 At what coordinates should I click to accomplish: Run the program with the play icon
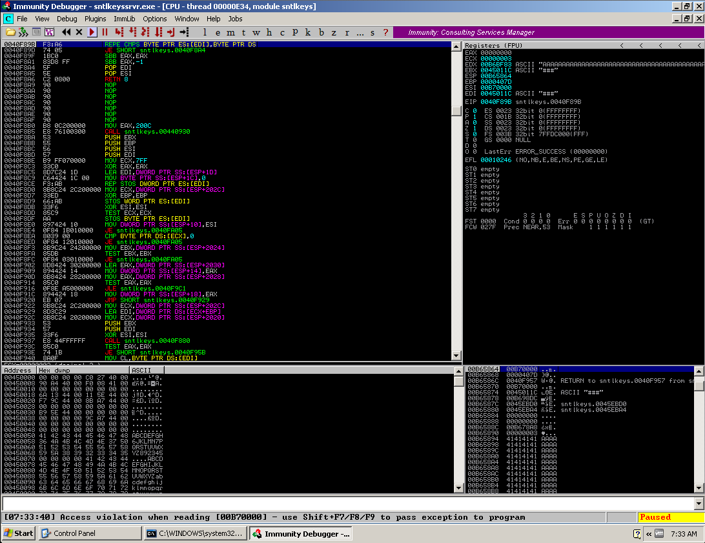(x=92, y=32)
